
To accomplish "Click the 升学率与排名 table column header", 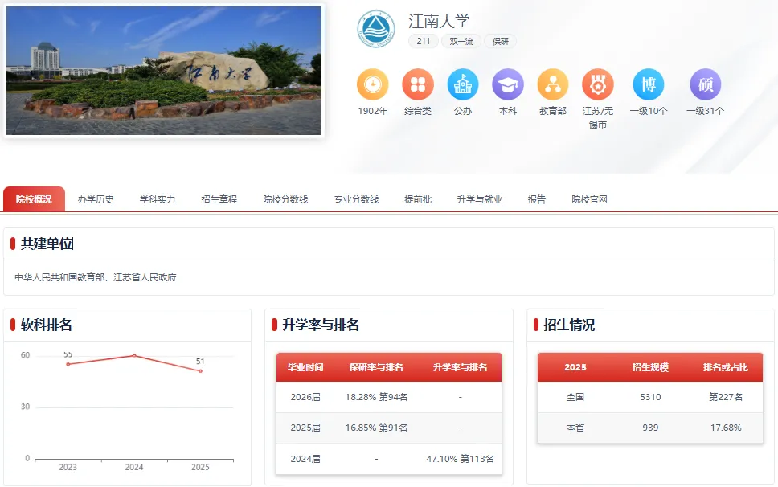I will click(460, 367).
